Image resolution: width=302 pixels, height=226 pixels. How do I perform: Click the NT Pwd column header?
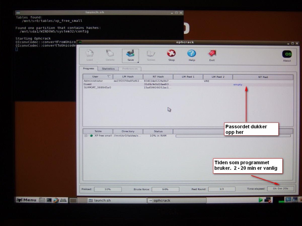click(263, 77)
